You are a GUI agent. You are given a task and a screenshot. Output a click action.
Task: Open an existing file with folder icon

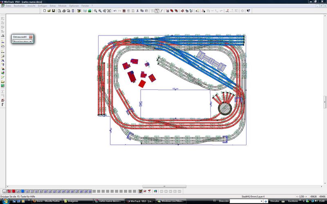tap(49, 11)
